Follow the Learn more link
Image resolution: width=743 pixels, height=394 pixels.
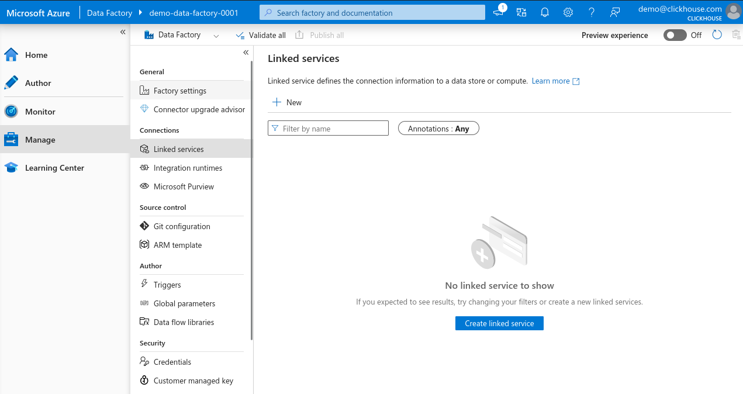pos(551,81)
